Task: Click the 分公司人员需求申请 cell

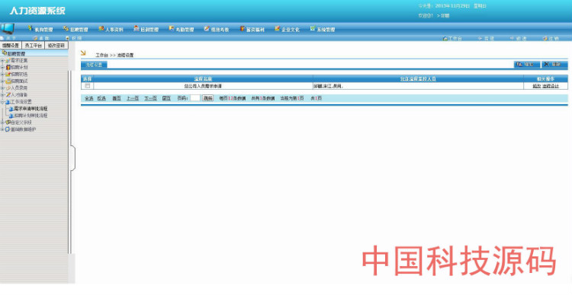Action: pos(203,86)
